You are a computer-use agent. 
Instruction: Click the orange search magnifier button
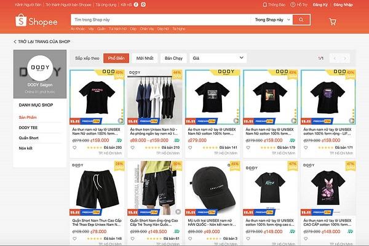(301, 20)
